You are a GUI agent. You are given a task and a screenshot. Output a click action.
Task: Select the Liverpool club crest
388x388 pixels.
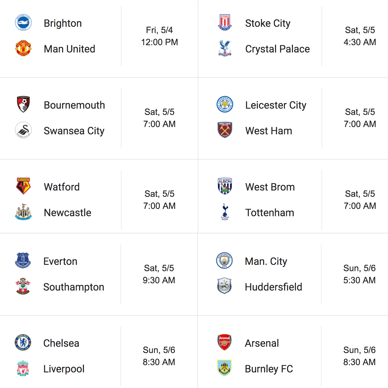(x=23, y=368)
